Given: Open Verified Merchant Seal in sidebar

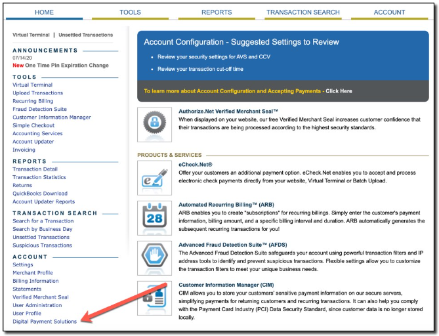Looking at the screenshot, I should [x=41, y=297].
